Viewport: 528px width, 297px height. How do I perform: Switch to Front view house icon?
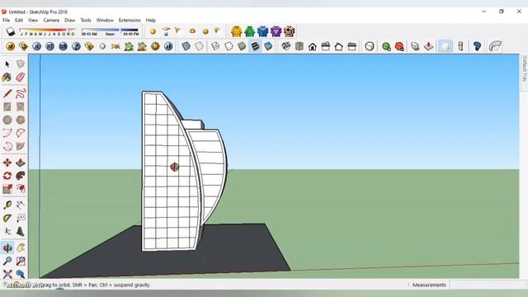(x=313, y=46)
